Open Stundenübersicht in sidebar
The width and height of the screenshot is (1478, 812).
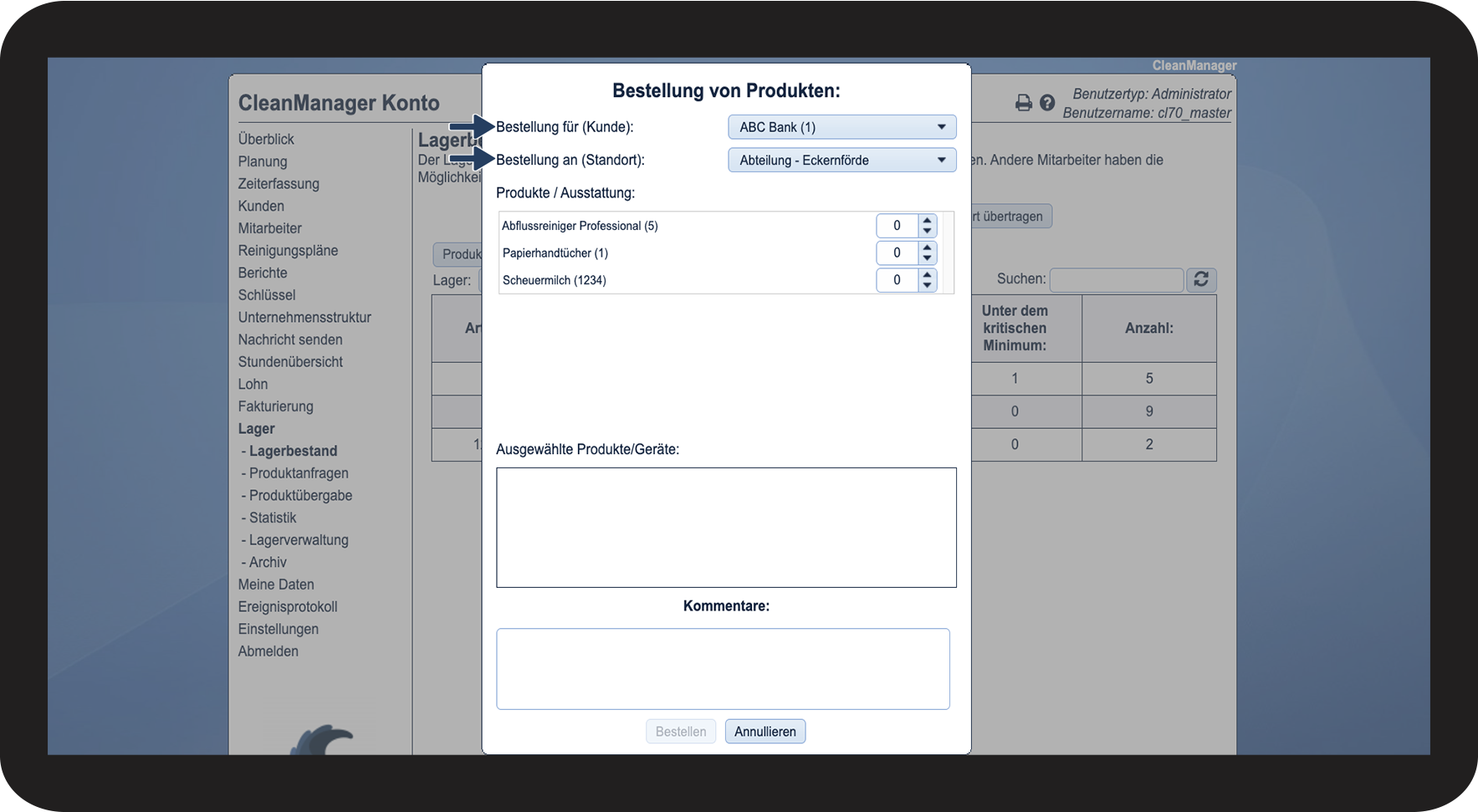[290, 362]
